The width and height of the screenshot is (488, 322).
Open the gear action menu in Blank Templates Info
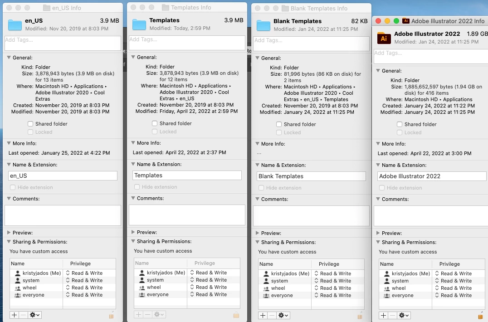tap(283, 316)
